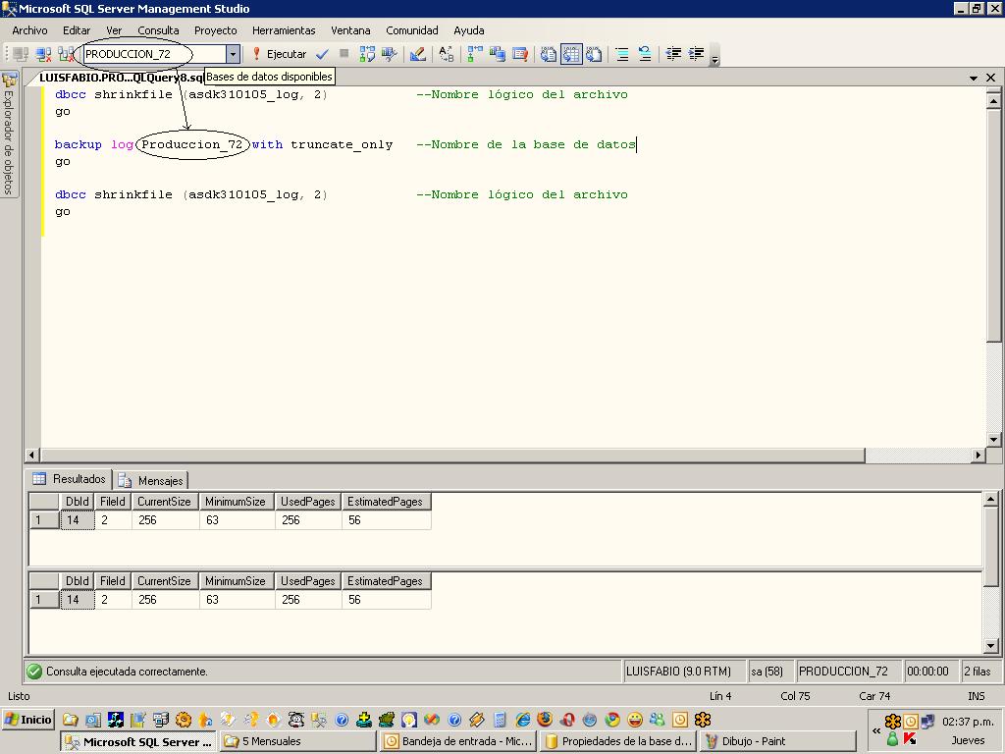The width and height of the screenshot is (1005, 754).
Task: Click the results pane scrollbar down arrow
Action: coord(990,646)
